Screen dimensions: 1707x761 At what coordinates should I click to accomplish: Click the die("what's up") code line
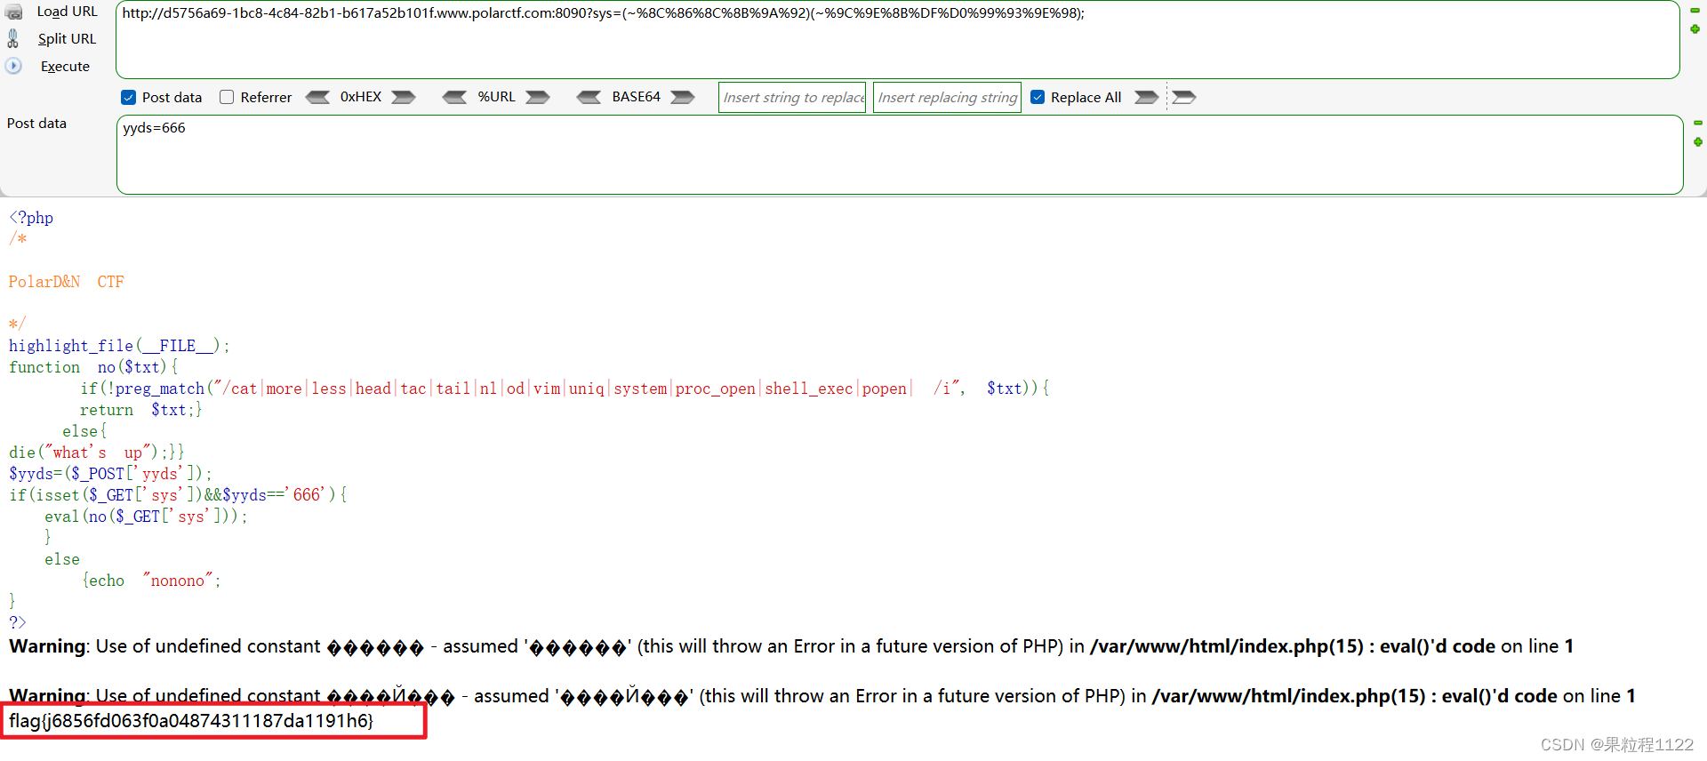[97, 453]
